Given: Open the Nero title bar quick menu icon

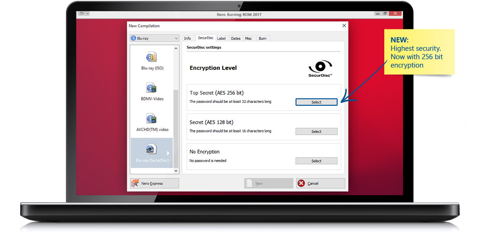Looking at the screenshot, I should click(x=82, y=14).
